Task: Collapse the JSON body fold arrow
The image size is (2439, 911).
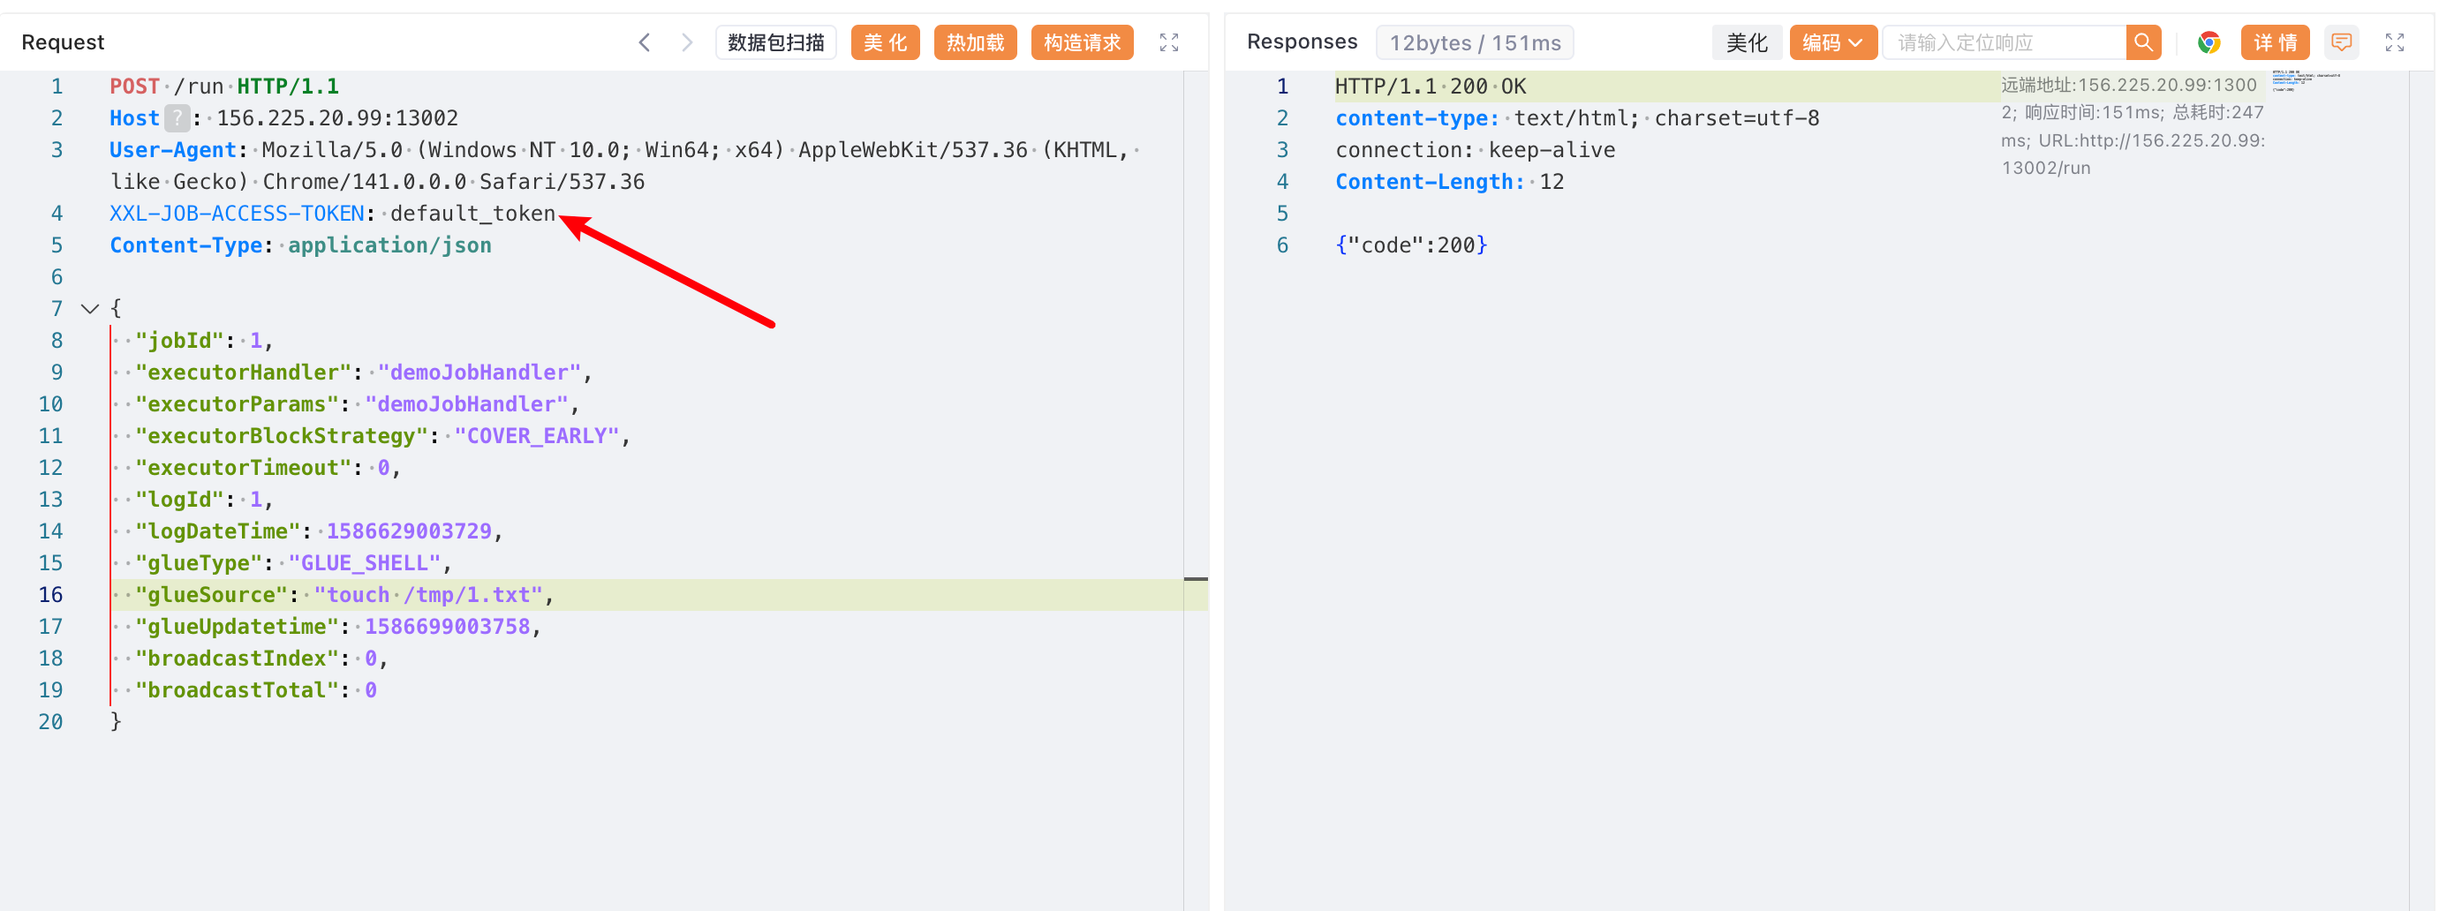Action: 91,308
